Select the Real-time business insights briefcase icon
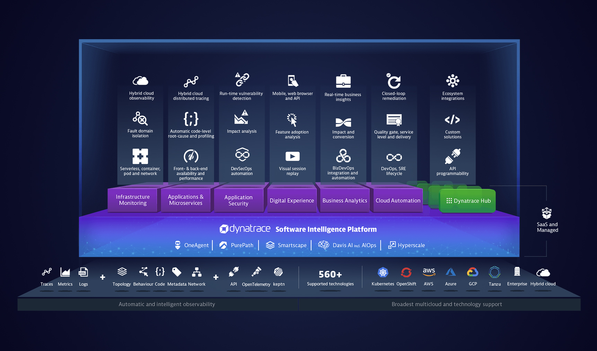The image size is (597, 351). tap(343, 81)
